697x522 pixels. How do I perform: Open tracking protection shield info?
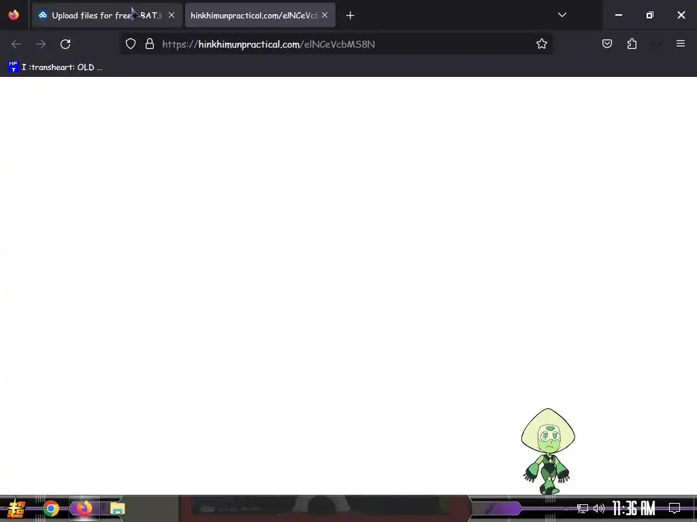tap(130, 43)
